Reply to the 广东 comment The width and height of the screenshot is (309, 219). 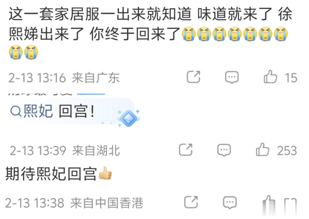pyautogui.click(x=232, y=77)
